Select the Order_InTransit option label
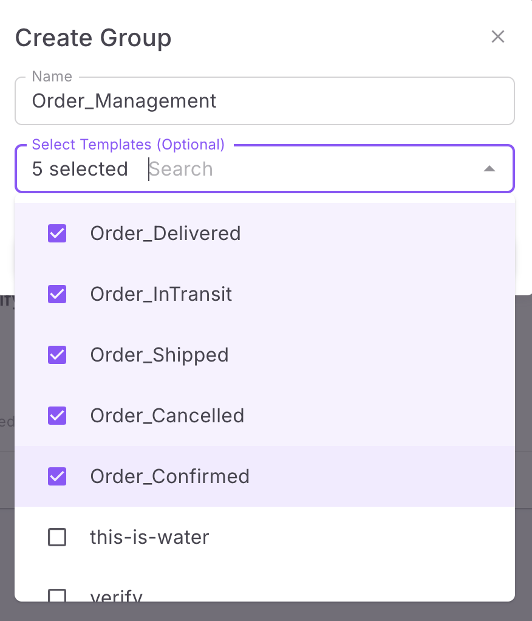The width and height of the screenshot is (532, 621). [161, 294]
